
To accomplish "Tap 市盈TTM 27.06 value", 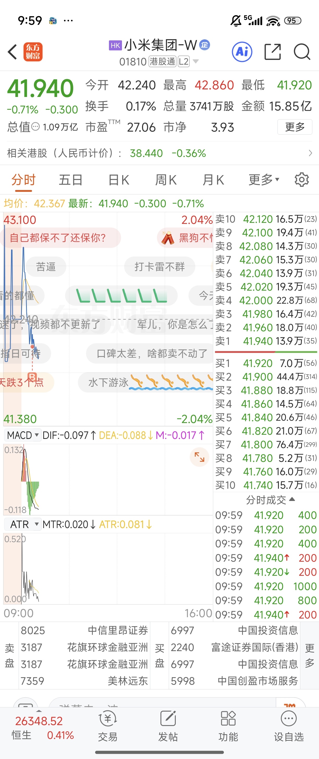I will [x=141, y=127].
